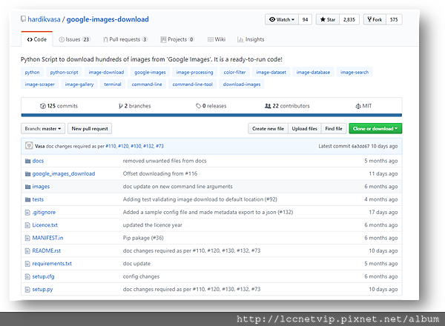Open commit message 'Pip pakage (#36)'
The height and width of the screenshot is (326, 445).
[143, 238]
